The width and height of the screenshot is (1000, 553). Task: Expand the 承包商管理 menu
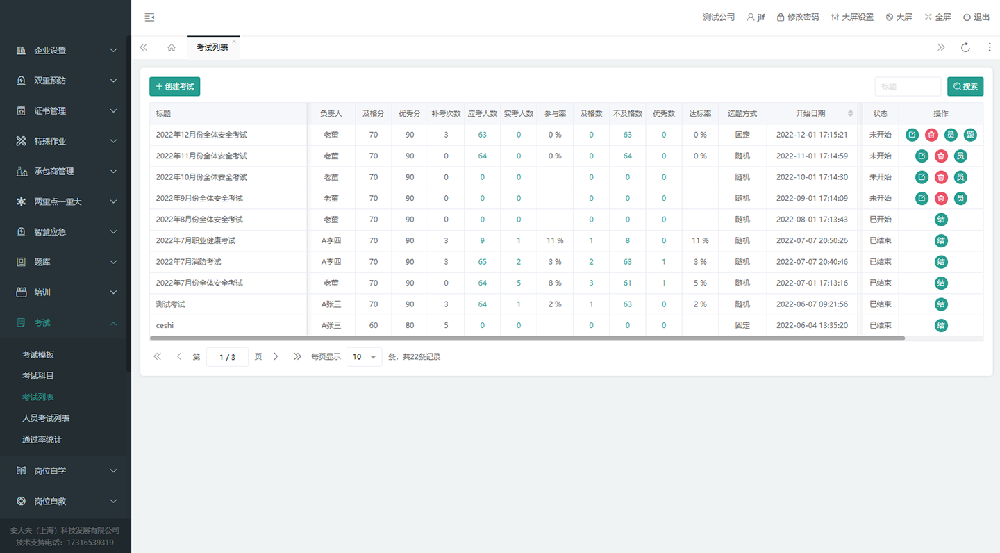65,171
